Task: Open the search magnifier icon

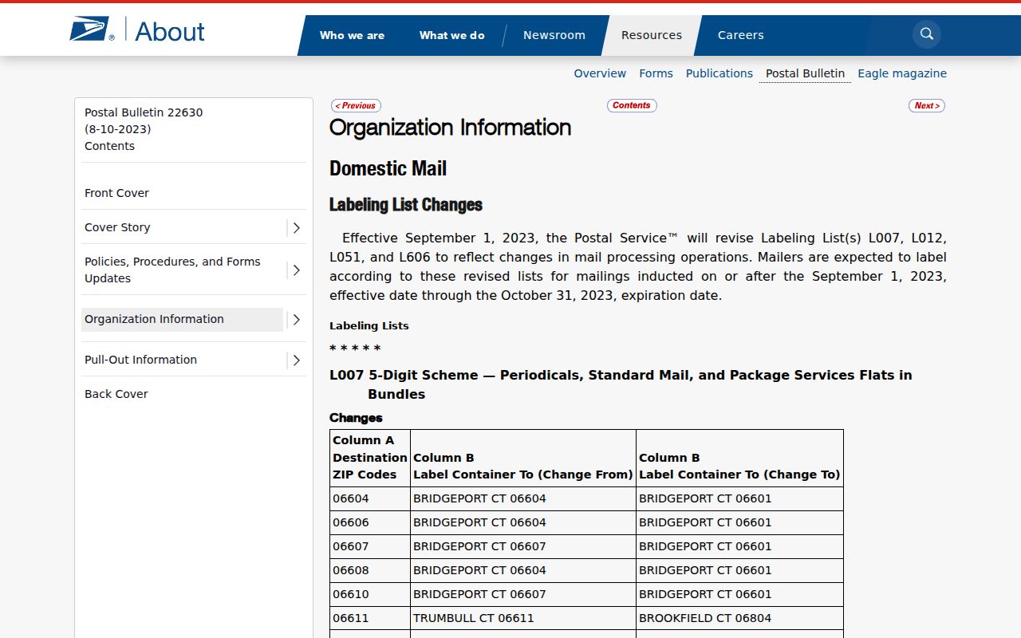Action: click(926, 34)
